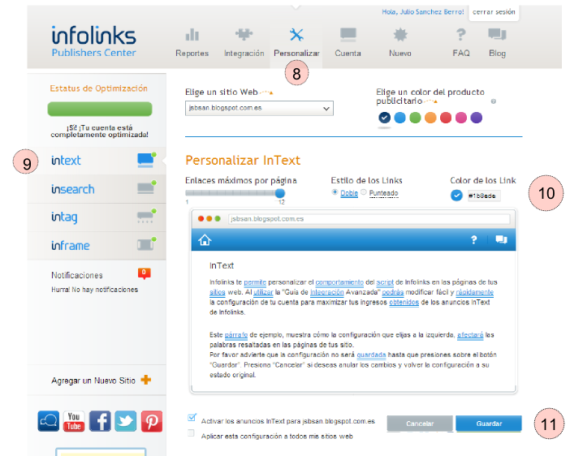The height and width of the screenshot is (456, 583).
Task: Choose the red product color
Action: pyautogui.click(x=446, y=118)
